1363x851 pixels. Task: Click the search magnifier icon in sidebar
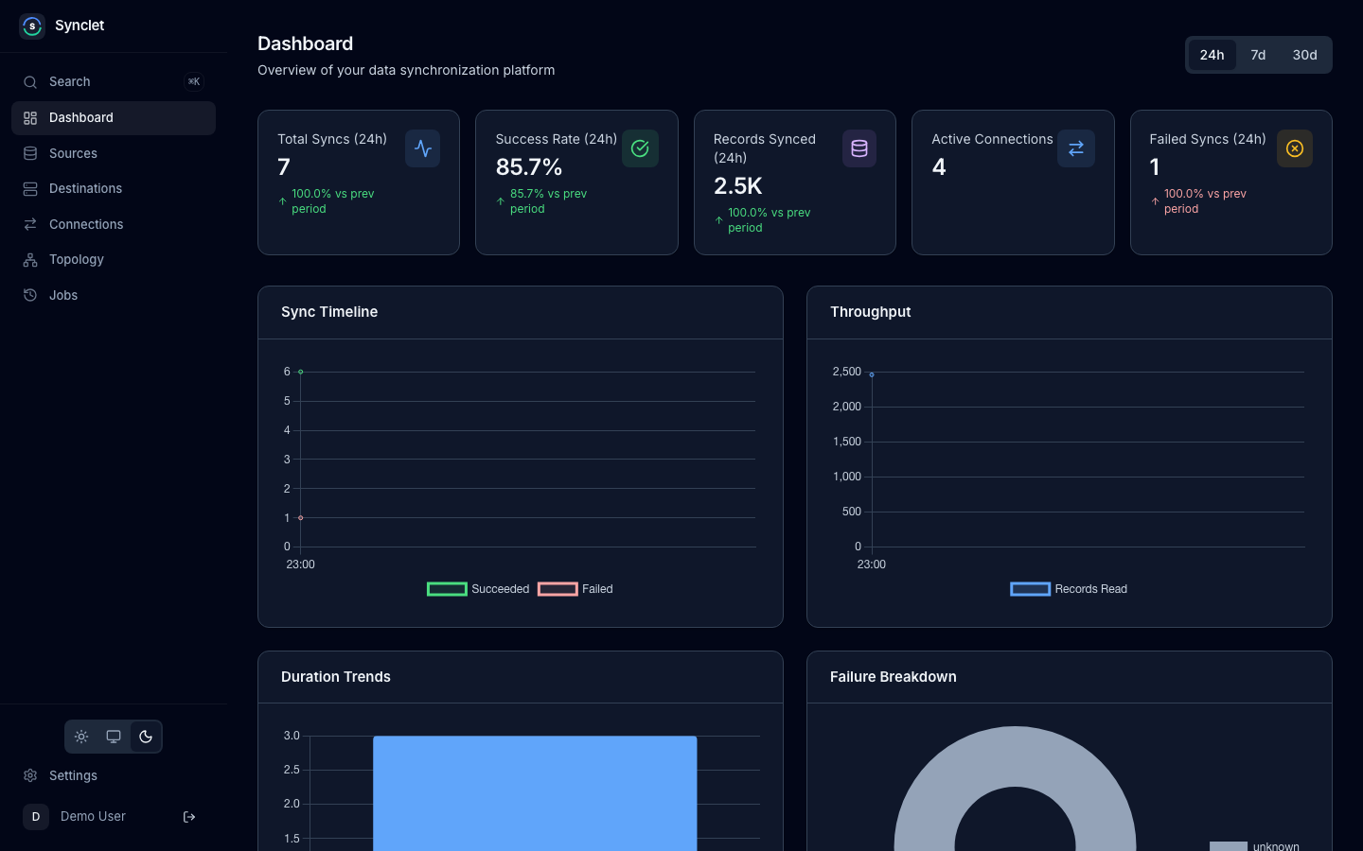(30, 82)
